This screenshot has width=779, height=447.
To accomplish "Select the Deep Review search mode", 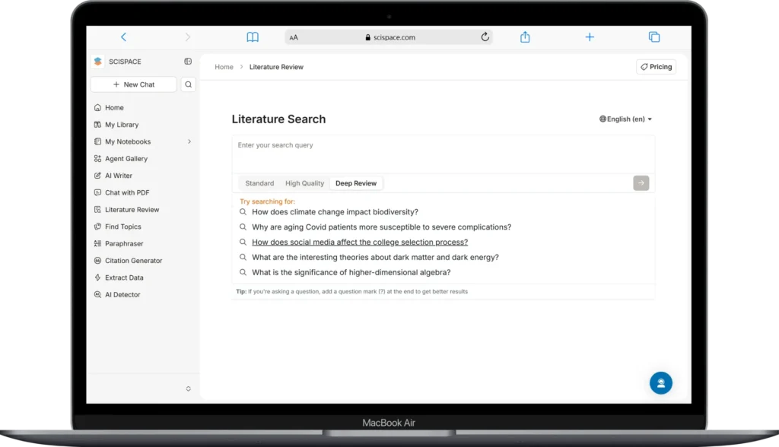I will (x=356, y=183).
